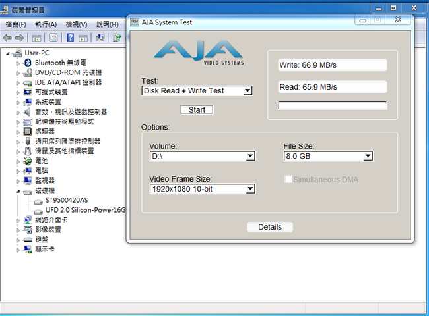
Task: Select the 處理器 processor icon
Action: pyautogui.click(x=28, y=132)
